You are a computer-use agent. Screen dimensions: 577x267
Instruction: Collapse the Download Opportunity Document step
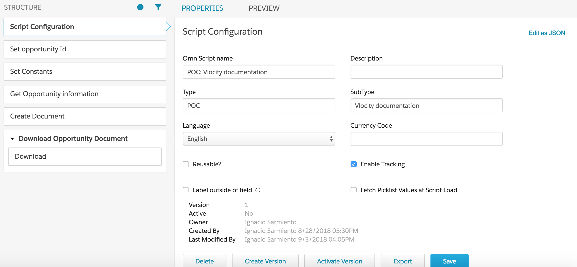click(12, 139)
